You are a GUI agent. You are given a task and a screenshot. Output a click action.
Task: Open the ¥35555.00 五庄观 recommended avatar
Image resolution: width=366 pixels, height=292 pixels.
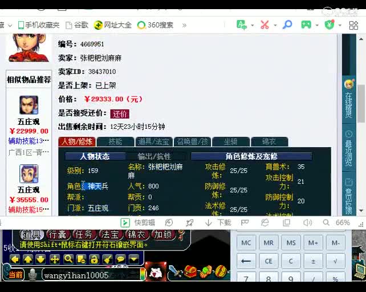tap(29, 174)
